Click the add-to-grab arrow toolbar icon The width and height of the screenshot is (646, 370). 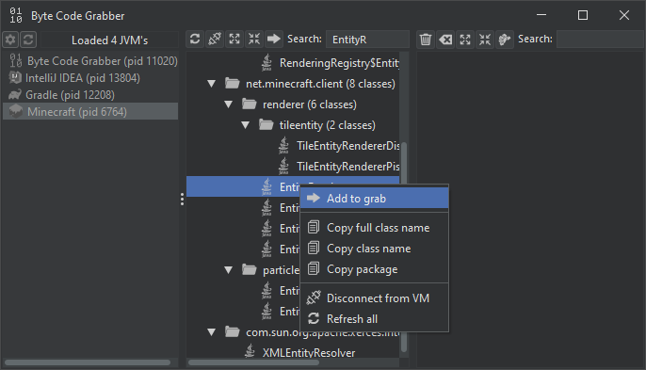[x=273, y=40]
